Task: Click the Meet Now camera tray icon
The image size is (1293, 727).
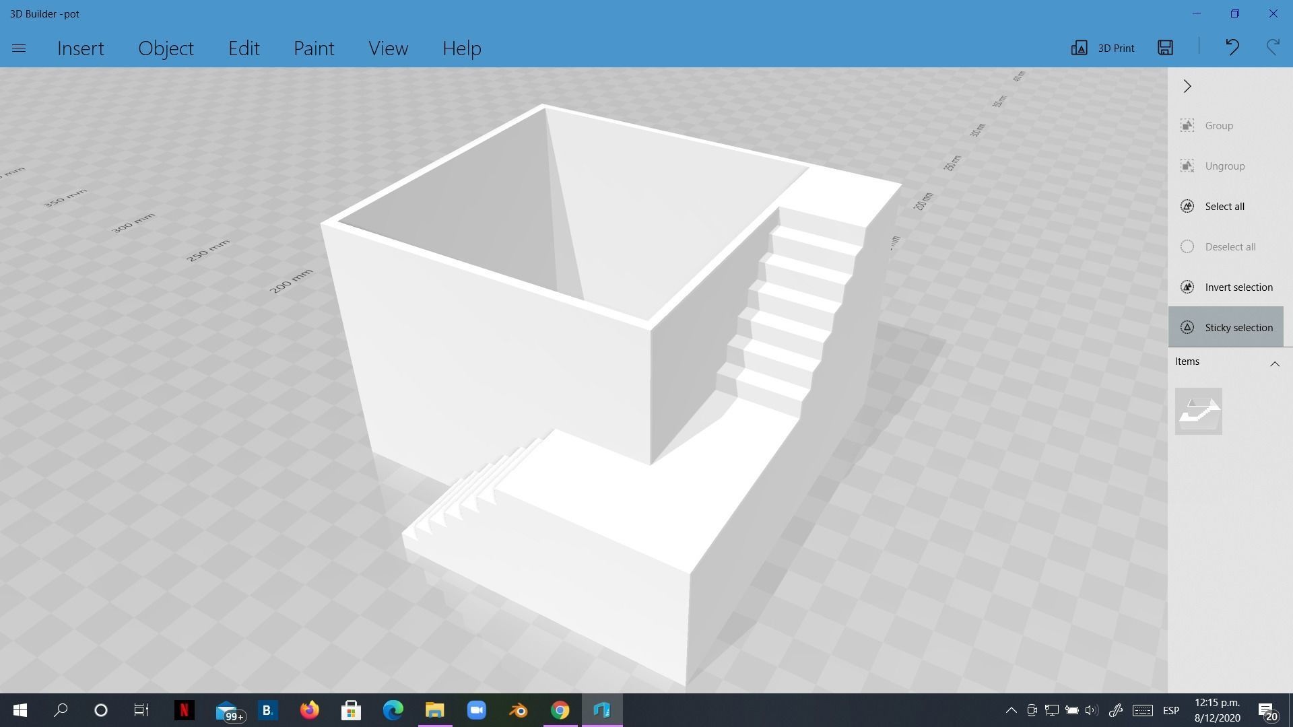Action: (x=1031, y=710)
